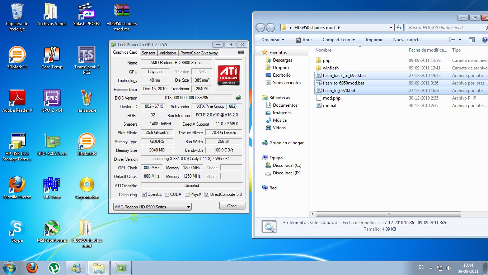Open the Organizar dropdown menu
488x275 pixels.
click(273, 40)
